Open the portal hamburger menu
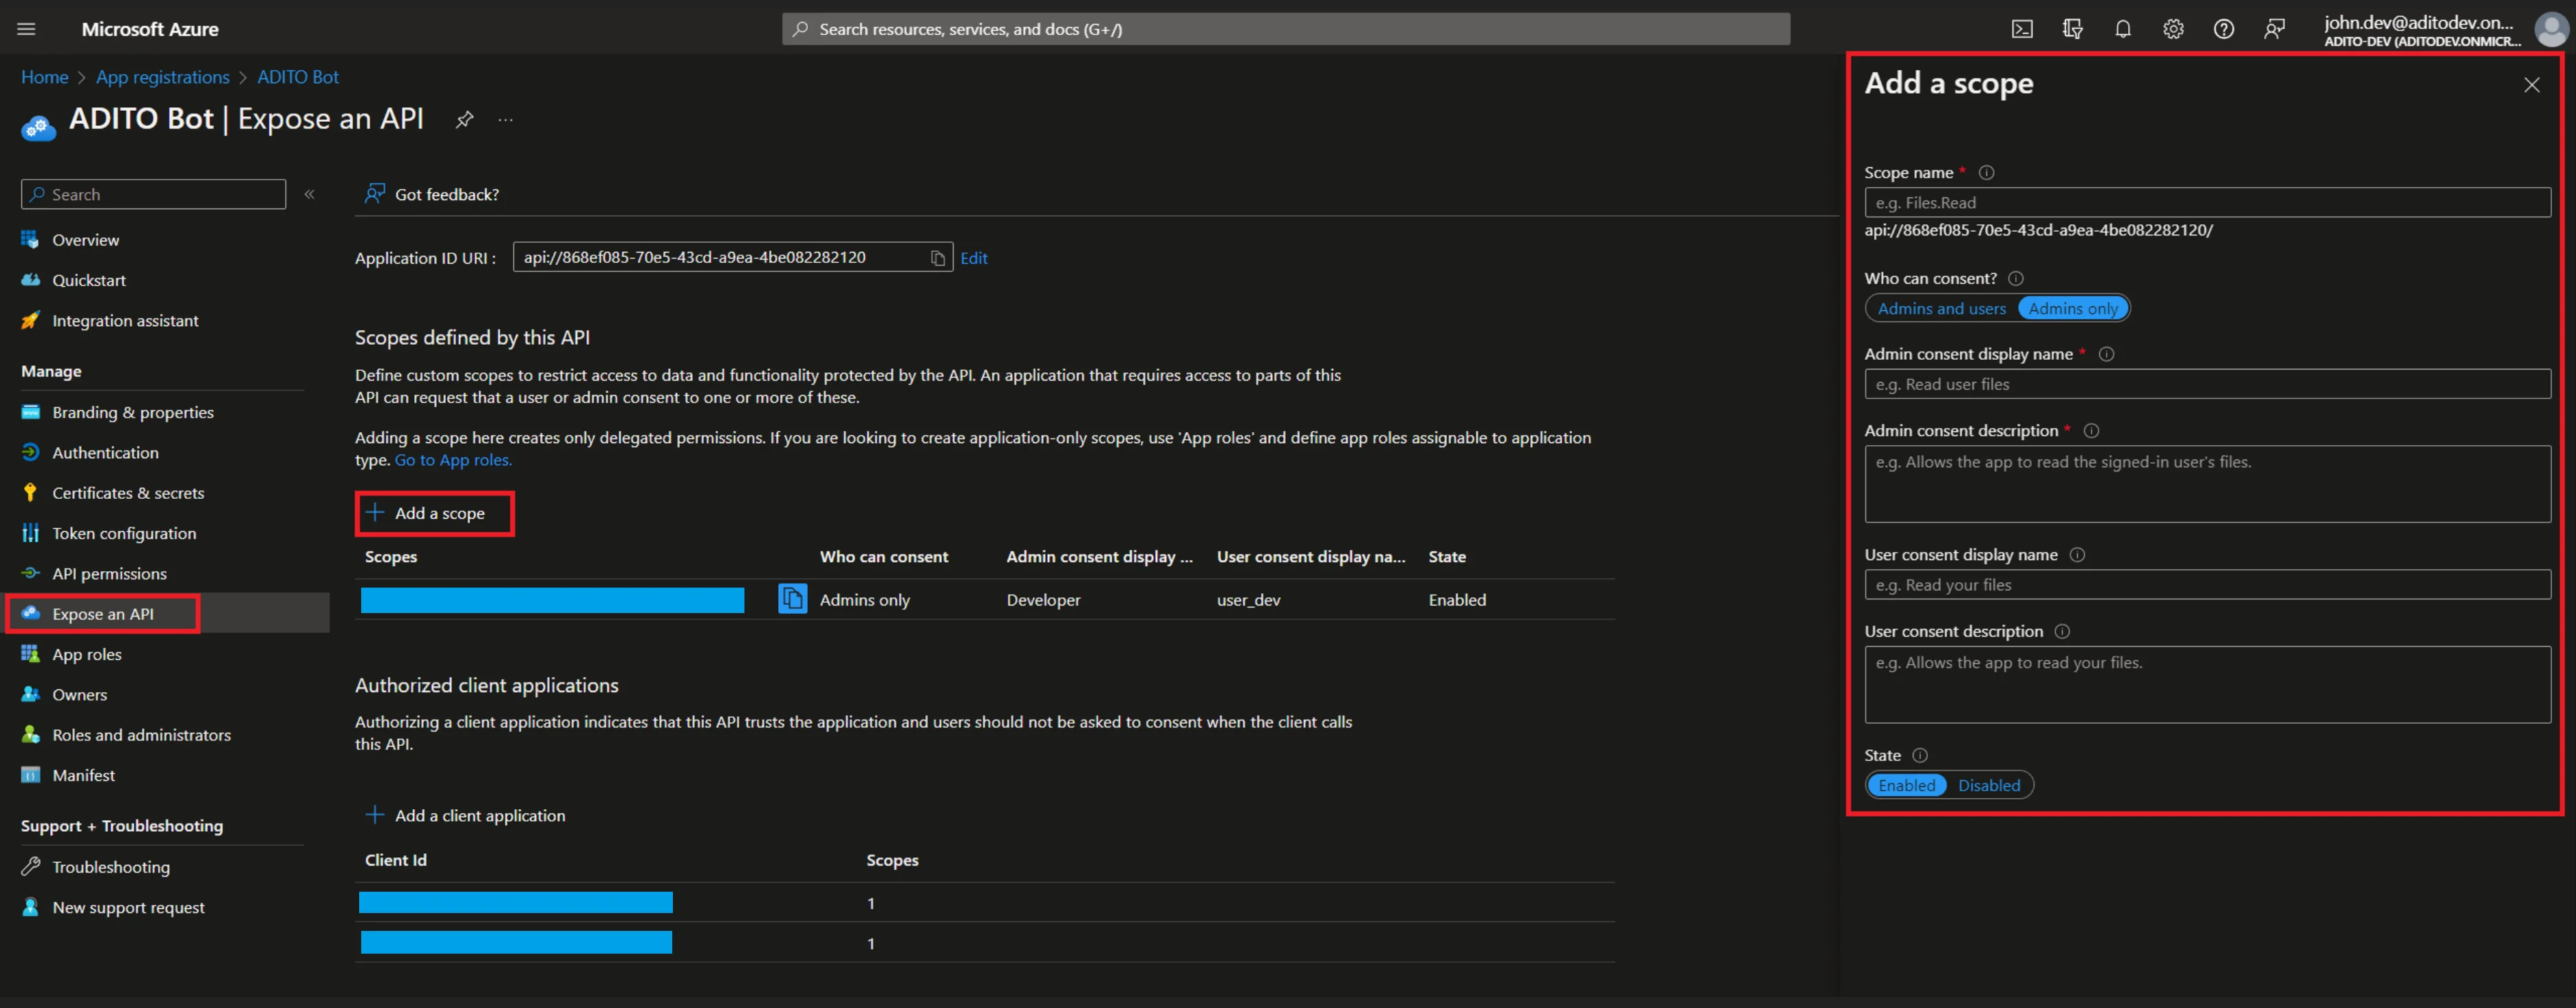The height and width of the screenshot is (1008, 2576). click(x=27, y=29)
